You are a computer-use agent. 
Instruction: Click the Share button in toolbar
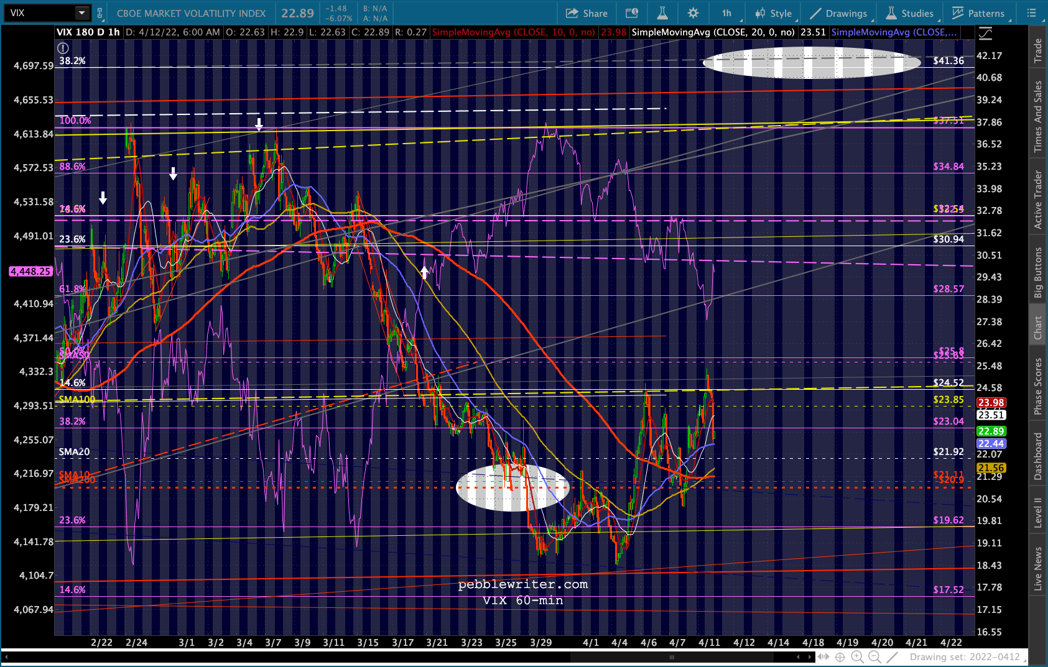tap(587, 13)
